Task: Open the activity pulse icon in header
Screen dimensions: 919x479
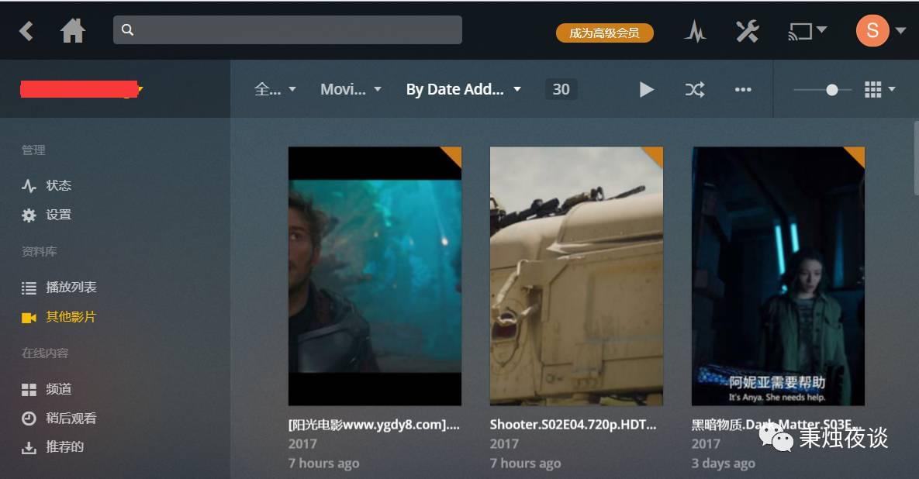Action: pos(695,31)
